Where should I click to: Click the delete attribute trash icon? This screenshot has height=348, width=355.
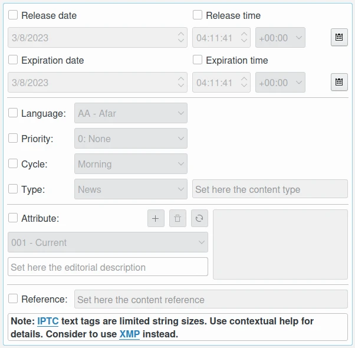(x=177, y=218)
